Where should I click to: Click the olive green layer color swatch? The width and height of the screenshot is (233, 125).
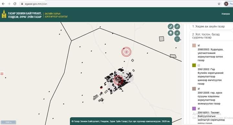point(194,65)
